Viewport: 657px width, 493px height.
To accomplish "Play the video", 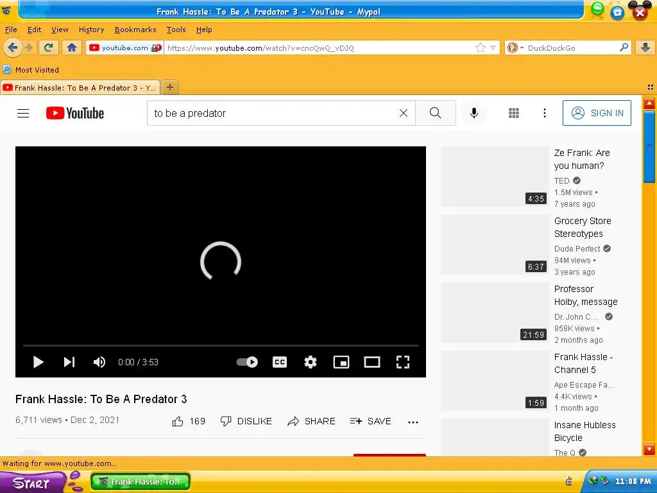I will 38,362.
